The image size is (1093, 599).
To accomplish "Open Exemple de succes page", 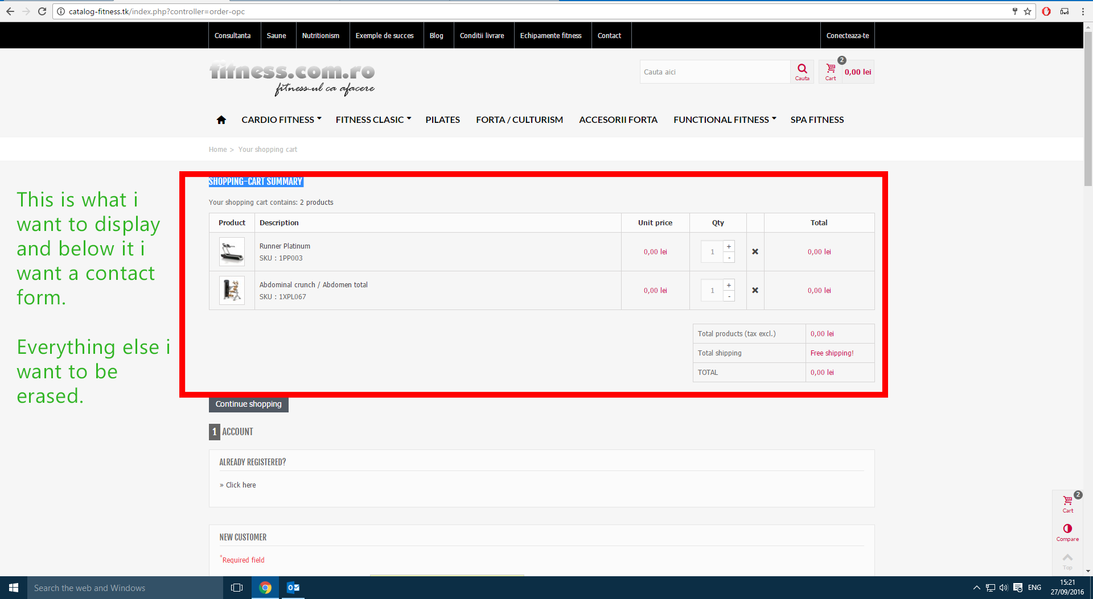I will 385,35.
